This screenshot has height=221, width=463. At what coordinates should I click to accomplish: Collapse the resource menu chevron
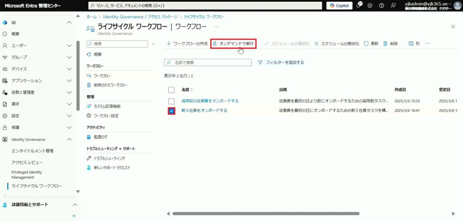coord(153,44)
